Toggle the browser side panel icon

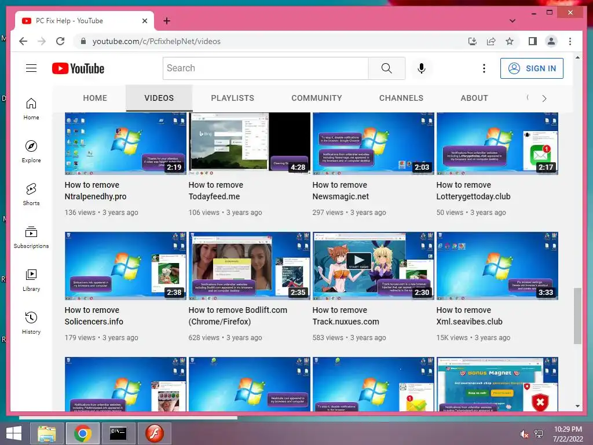[533, 41]
